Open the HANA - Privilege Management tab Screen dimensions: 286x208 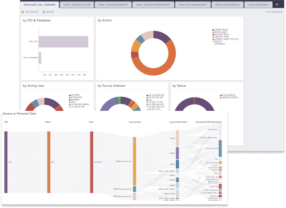pyautogui.click(x=153, y=5)
